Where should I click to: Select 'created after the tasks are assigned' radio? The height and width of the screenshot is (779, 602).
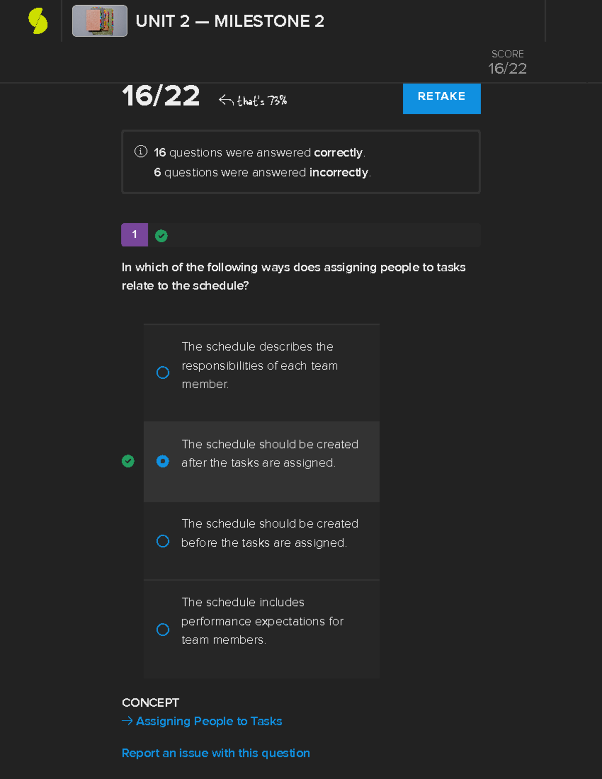(x=163, y=461)
